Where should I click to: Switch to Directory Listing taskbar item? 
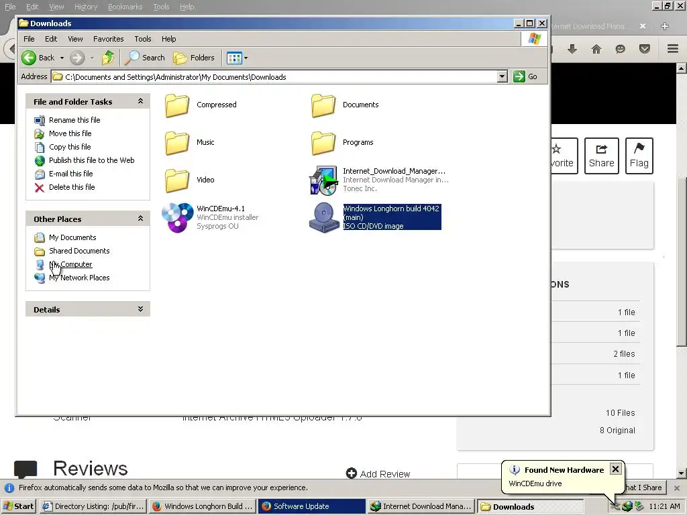(93, 506)
